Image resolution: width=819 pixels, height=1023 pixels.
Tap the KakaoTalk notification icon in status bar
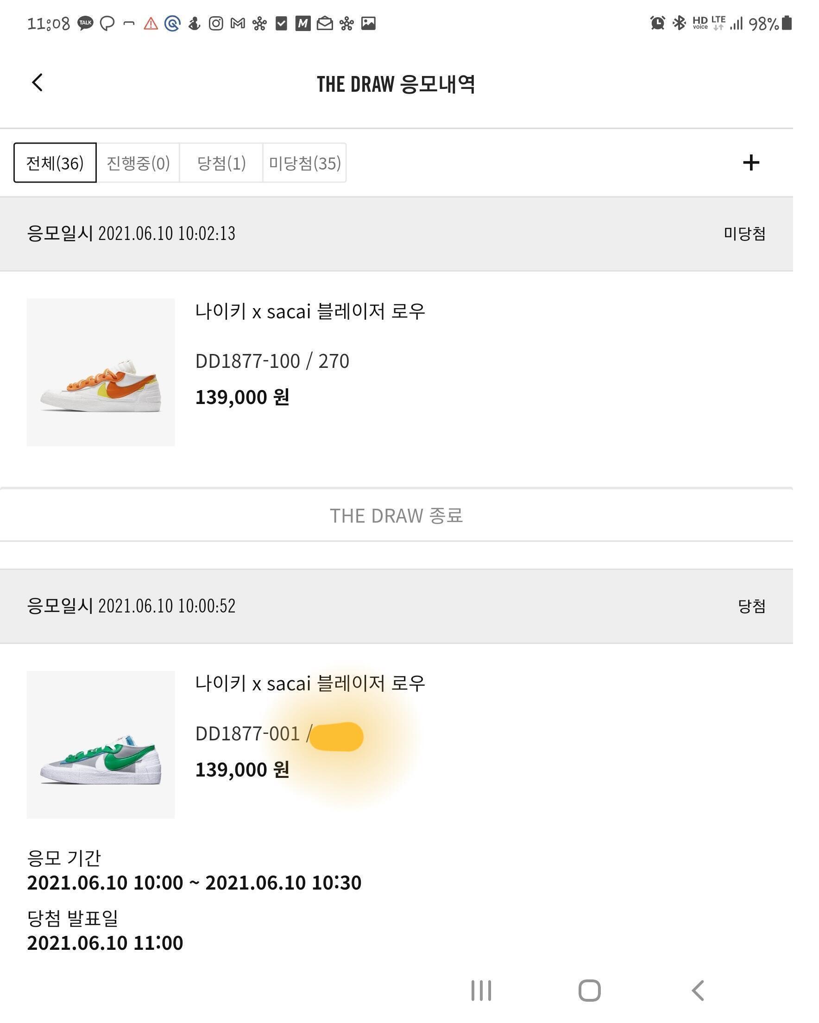(85, 23)
